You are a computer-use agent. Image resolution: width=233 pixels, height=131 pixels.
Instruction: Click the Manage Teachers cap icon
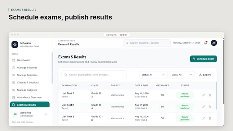13,75
